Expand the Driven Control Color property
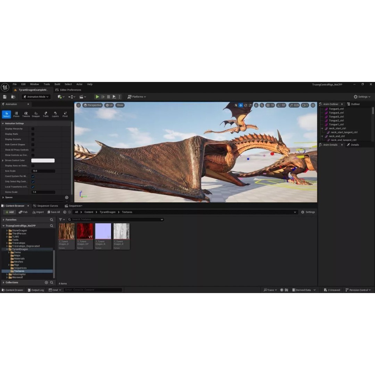This screenshot has height=375, width=375. [3, 160]
